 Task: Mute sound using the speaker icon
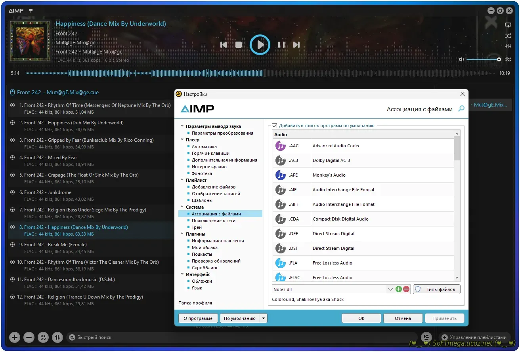coord(461,59)
